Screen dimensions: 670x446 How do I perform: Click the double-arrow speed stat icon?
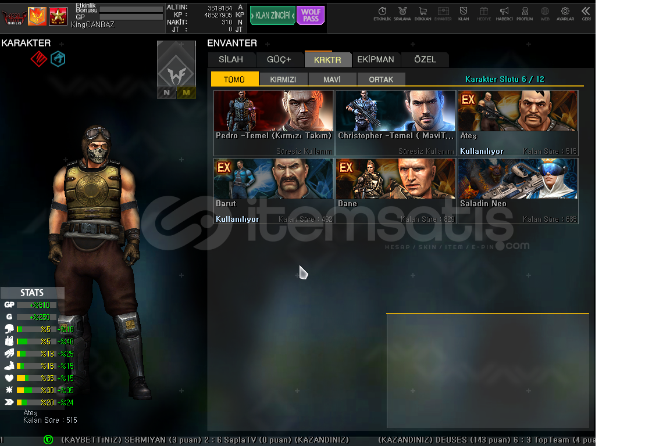pos(9,402)
